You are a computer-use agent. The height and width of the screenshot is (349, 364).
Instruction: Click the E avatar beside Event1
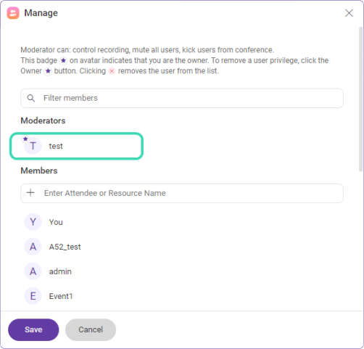point(33,296)
